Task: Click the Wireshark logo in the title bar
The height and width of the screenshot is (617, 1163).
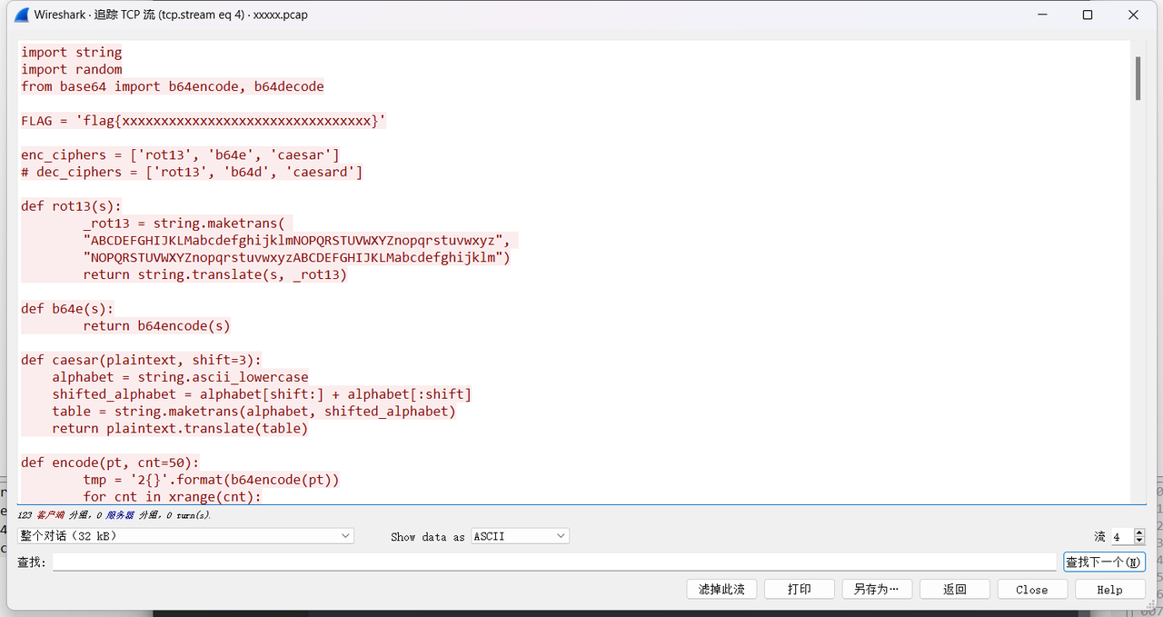Action: [x=20, y=15]
